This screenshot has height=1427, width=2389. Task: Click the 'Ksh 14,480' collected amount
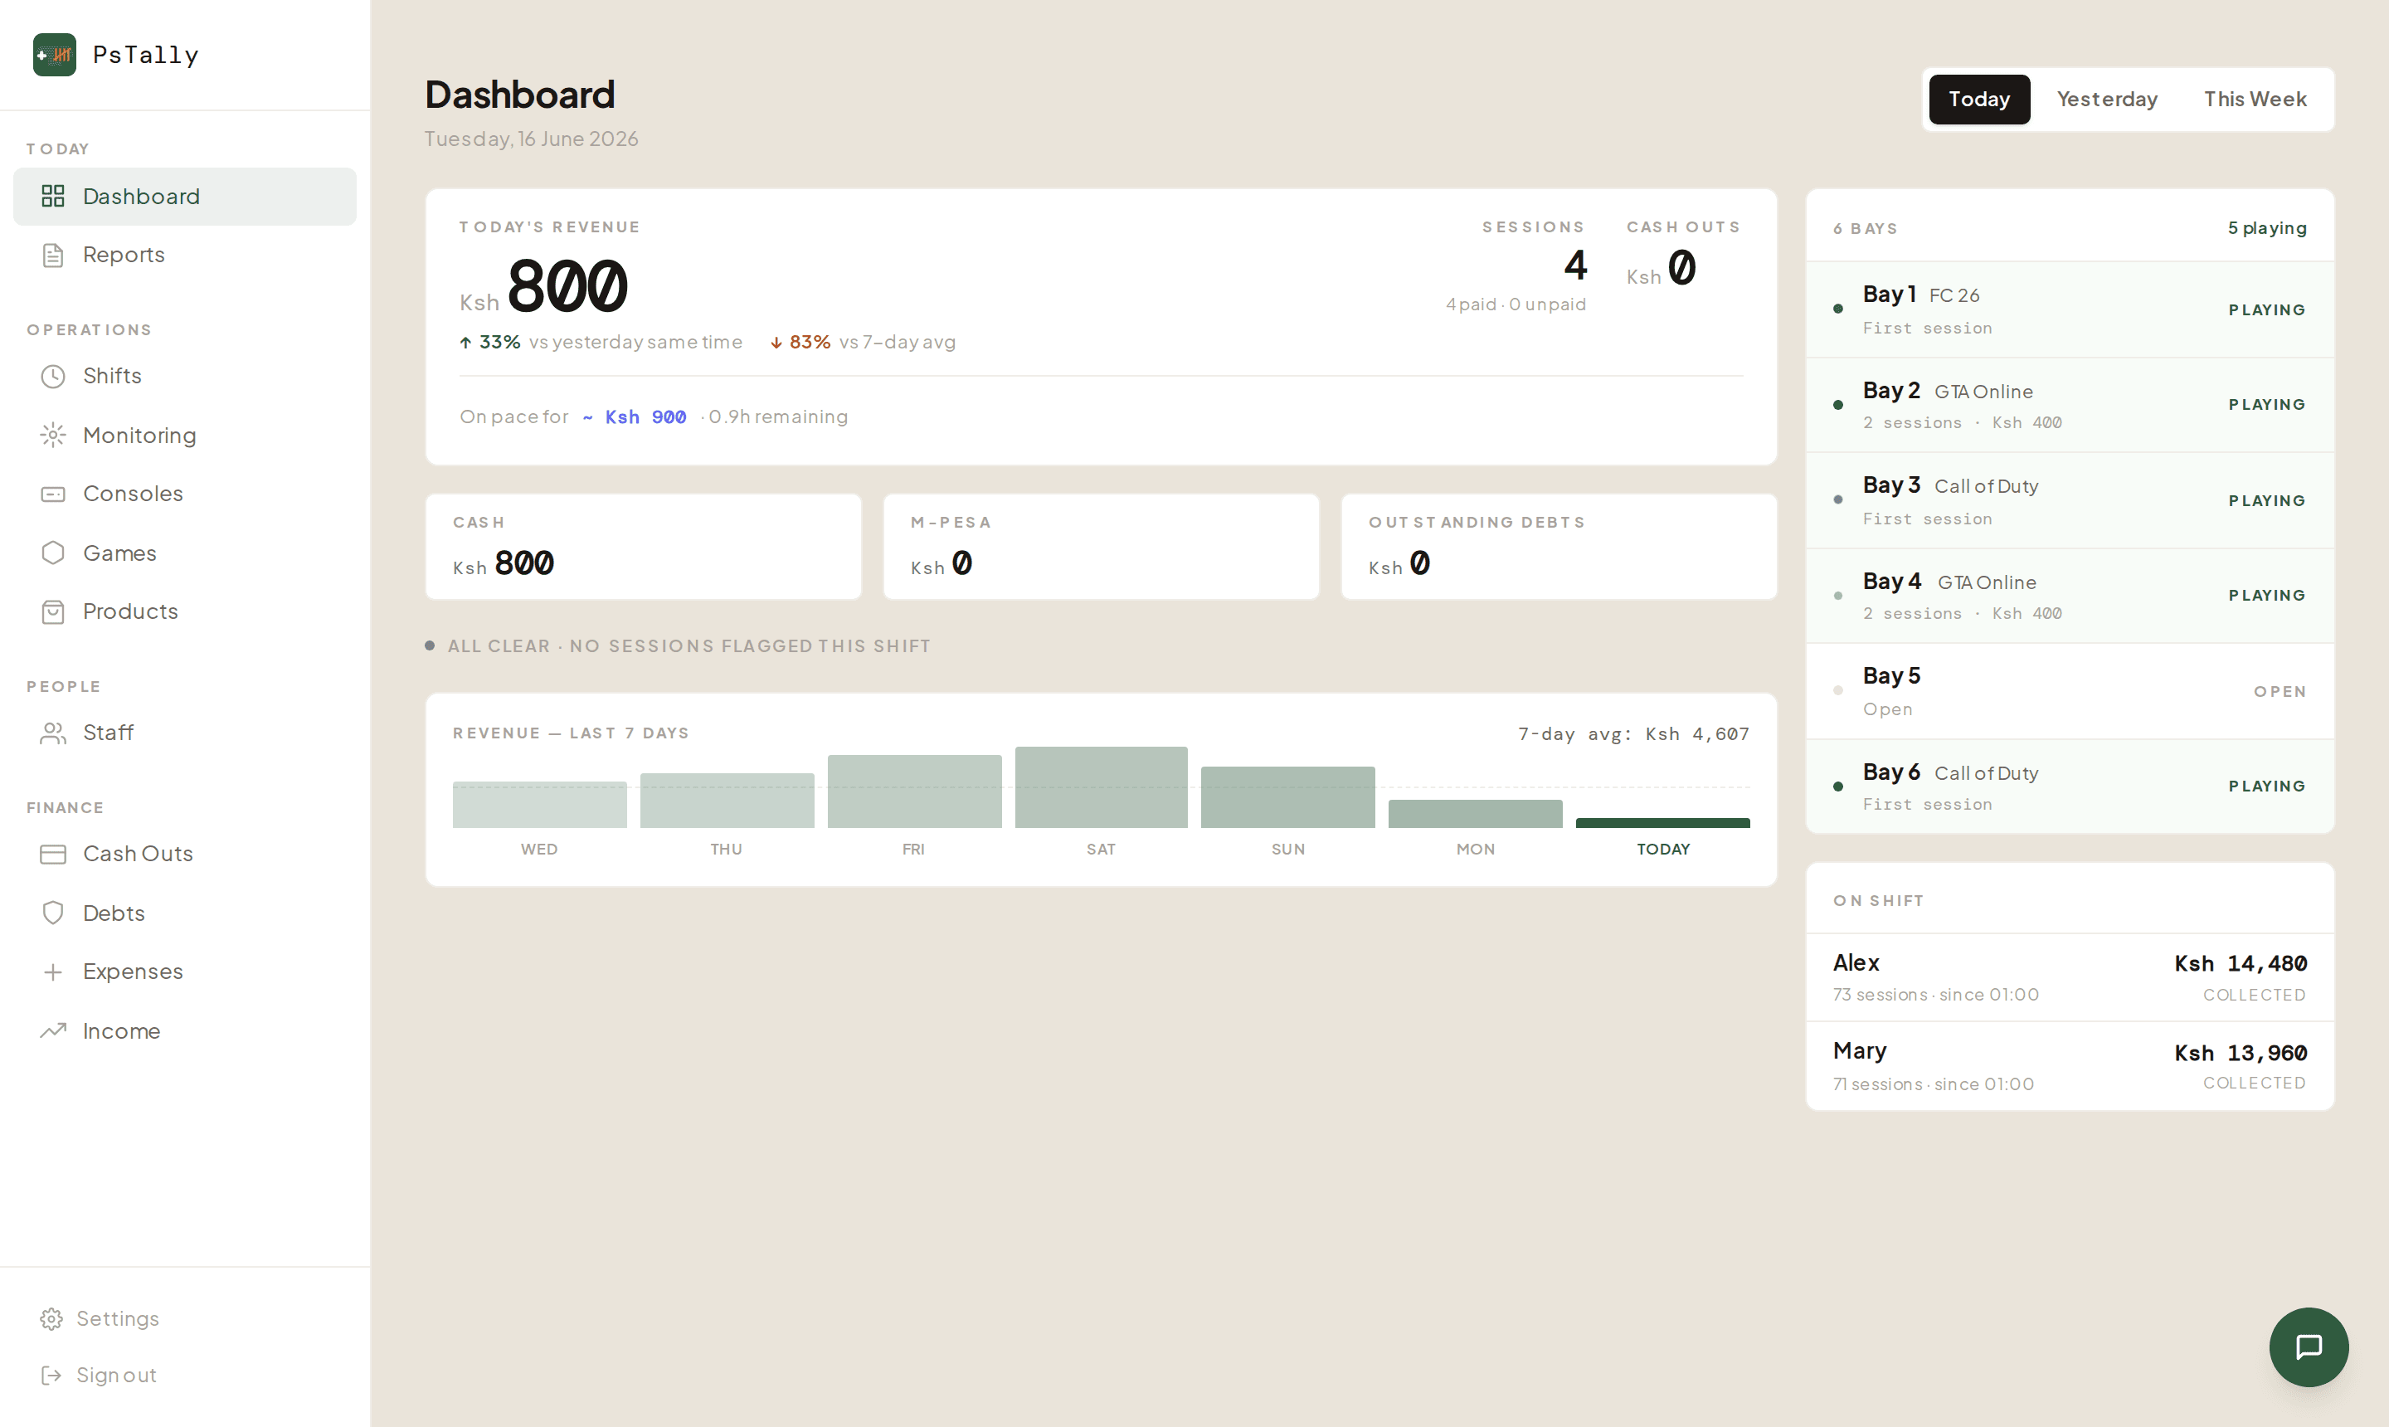pos(2240,963)
